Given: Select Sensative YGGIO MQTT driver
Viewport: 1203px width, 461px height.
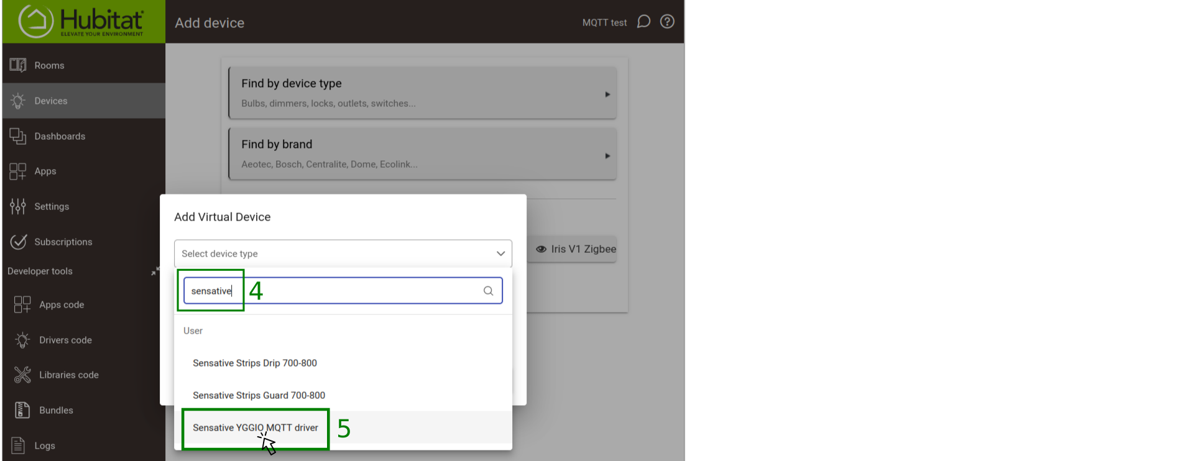Looking at the screenshot, I should click(x=343, y=427).
